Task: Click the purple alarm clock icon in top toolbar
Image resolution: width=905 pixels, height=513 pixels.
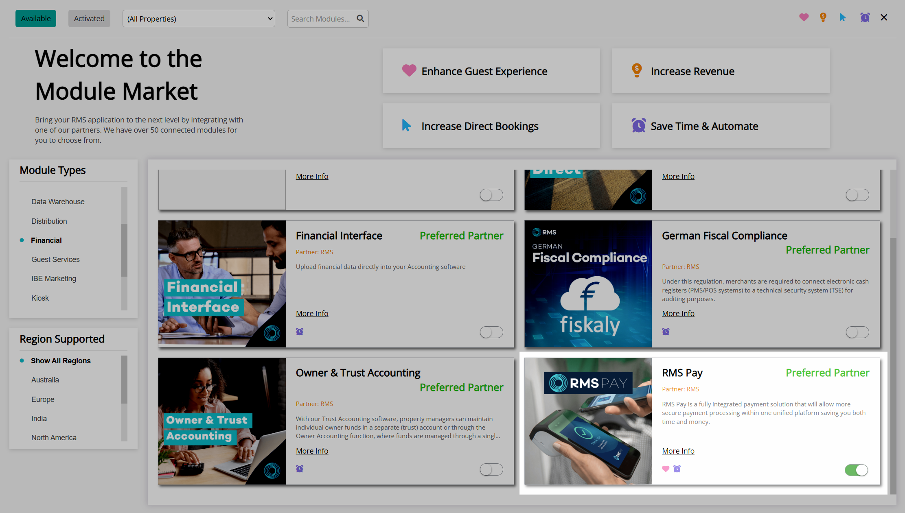Action: [x=865, y=17]
